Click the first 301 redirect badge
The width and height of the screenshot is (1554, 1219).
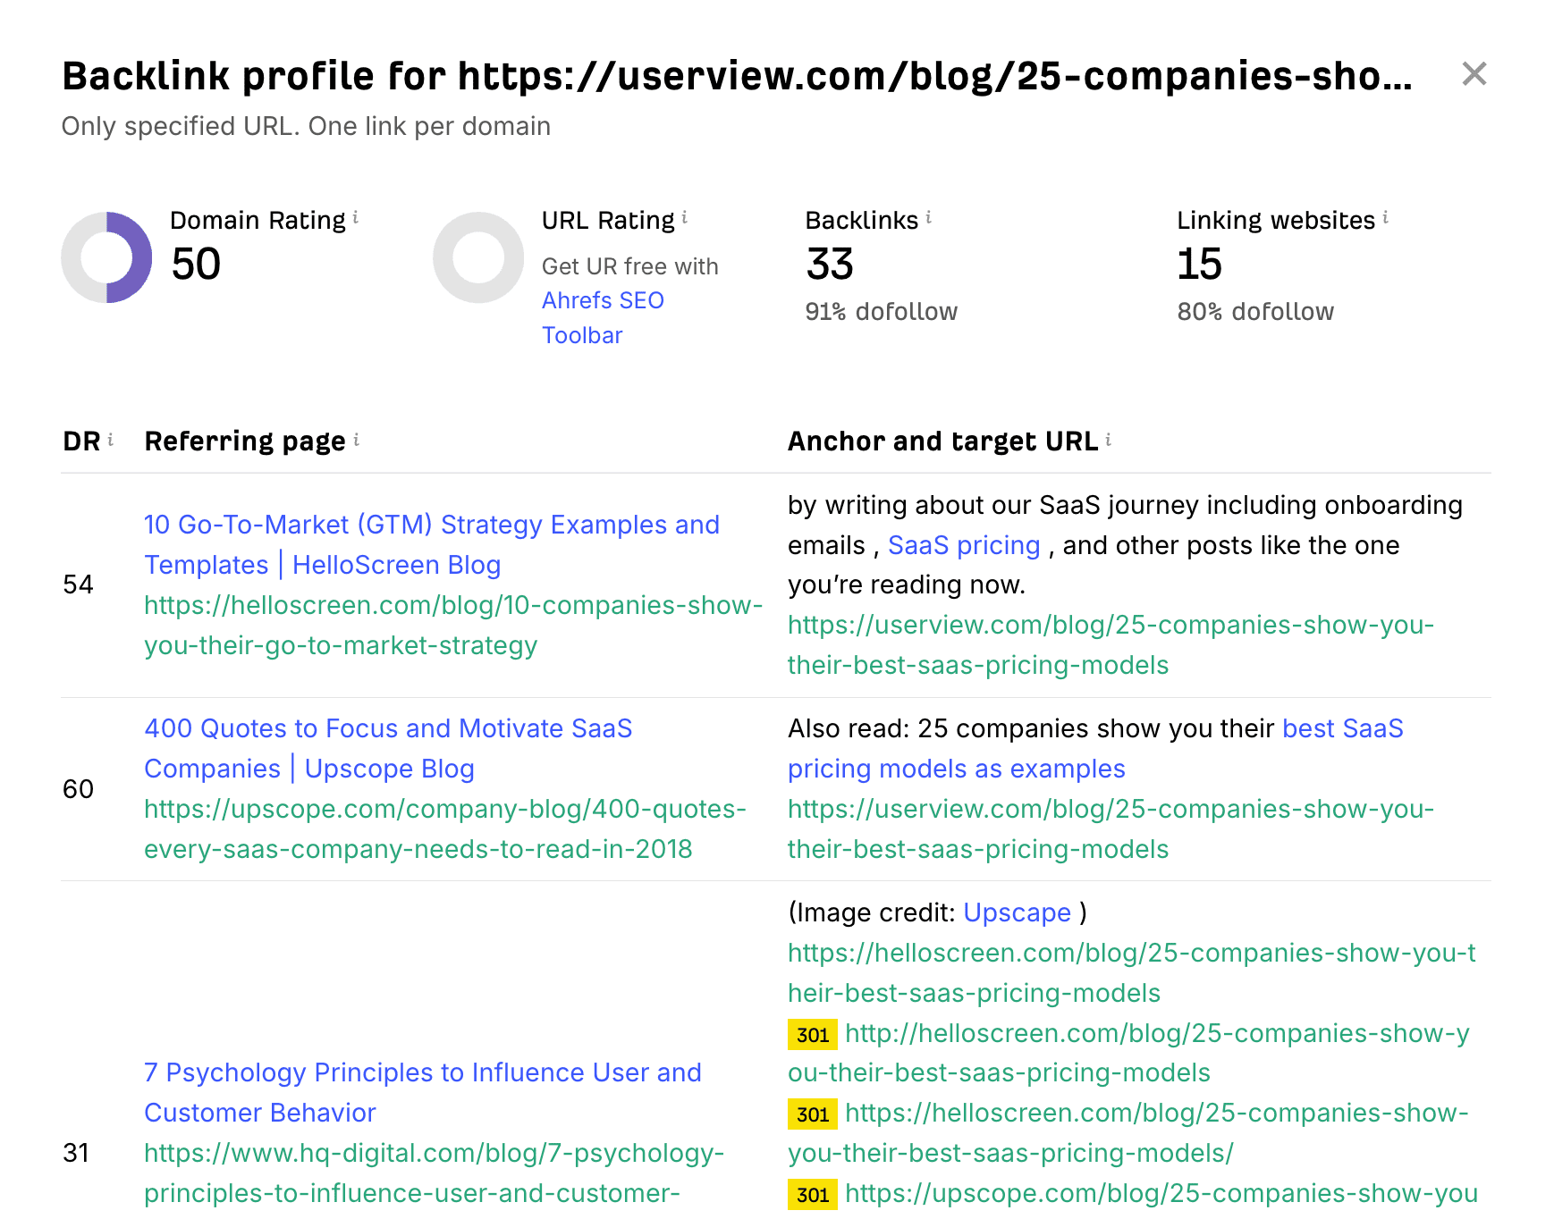pyautogui.click(x=811, y=1034)
